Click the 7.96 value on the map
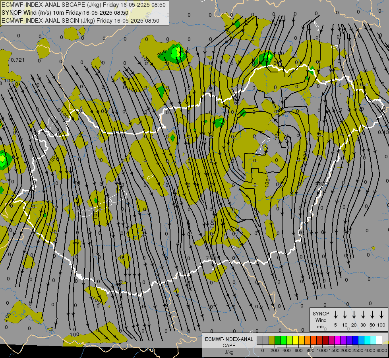389x358 pixels. [211, 258]
